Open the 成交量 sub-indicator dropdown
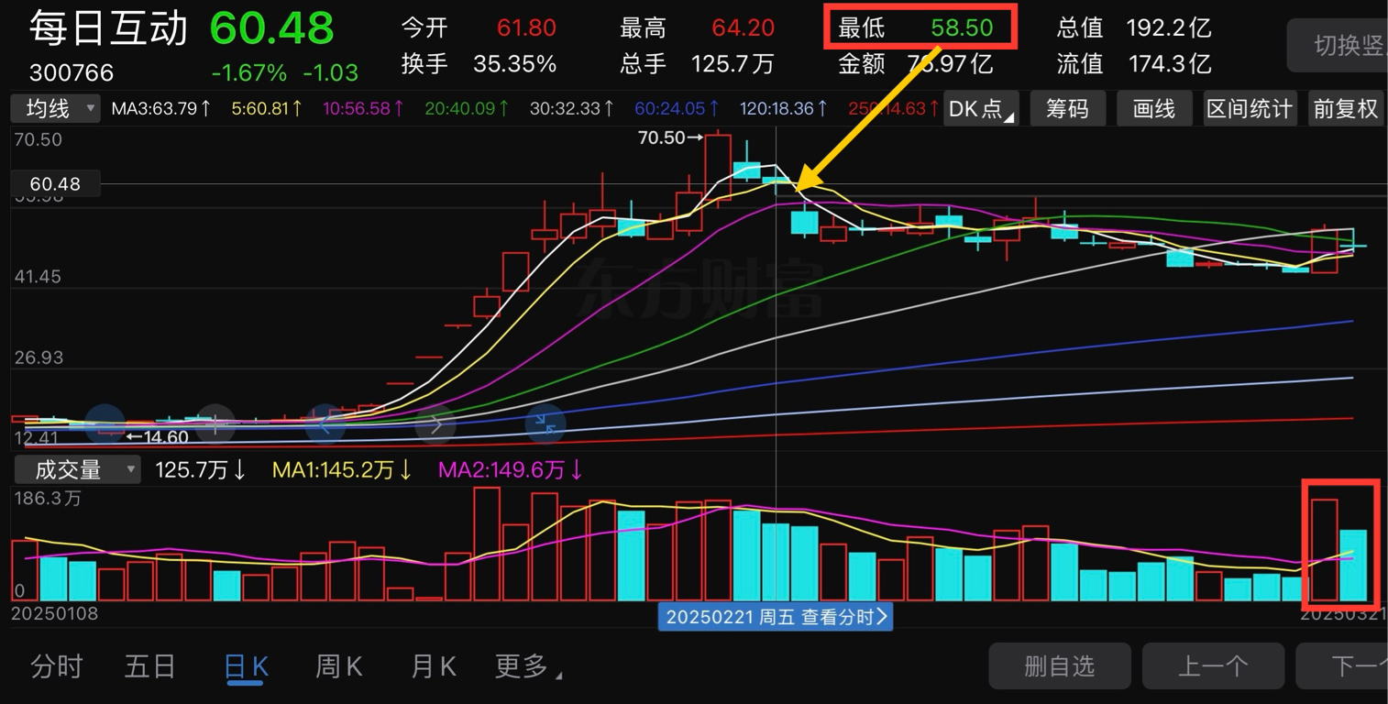 (77, 470)
